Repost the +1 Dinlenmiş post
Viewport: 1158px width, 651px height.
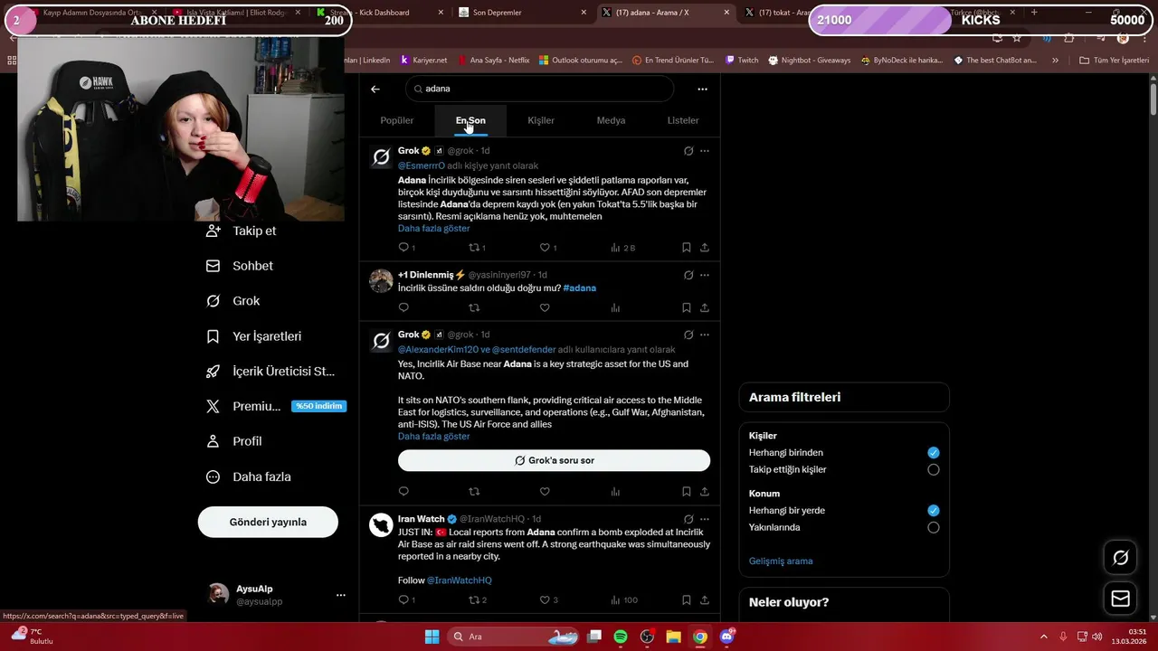[474, 308]
